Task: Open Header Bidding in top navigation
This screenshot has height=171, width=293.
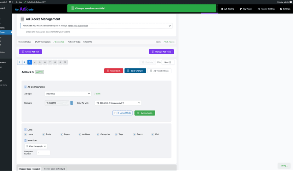Action: tap(266, 9)
